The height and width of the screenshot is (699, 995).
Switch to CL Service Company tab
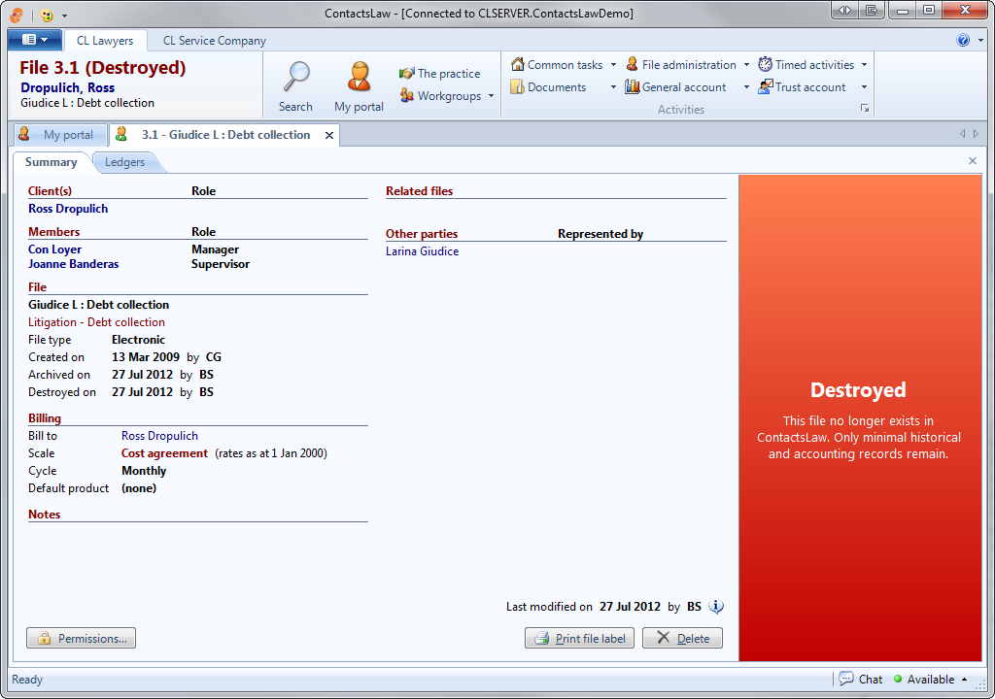coord(215,41)
